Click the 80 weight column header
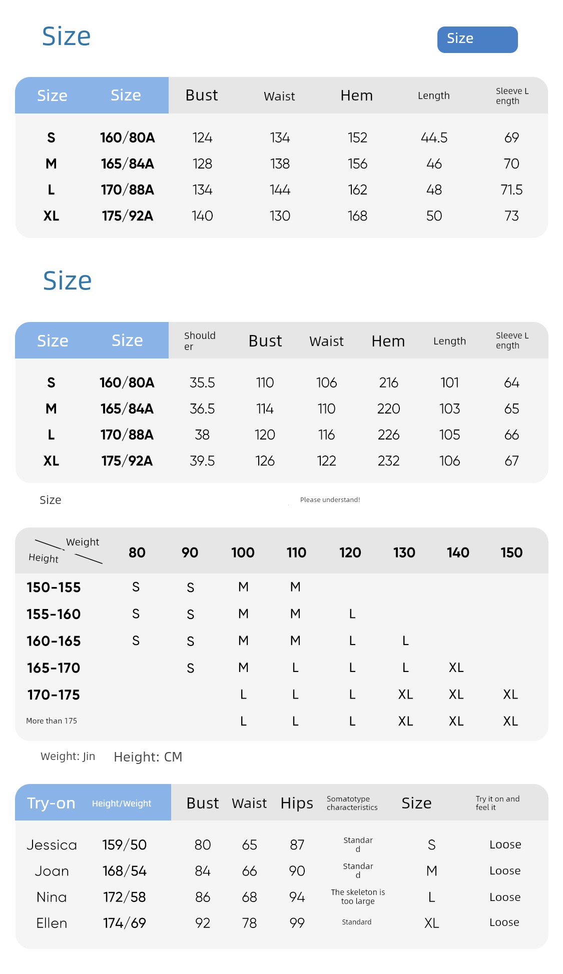Screen dimensions: 563x974 point(137,552)
